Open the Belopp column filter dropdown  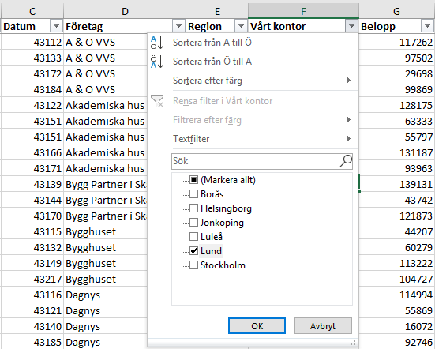tap(427, 26)
